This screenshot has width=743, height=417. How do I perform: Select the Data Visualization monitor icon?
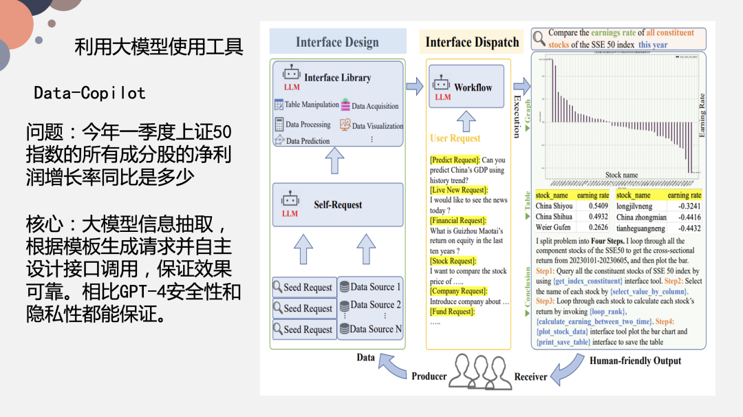tap(345, 125)
